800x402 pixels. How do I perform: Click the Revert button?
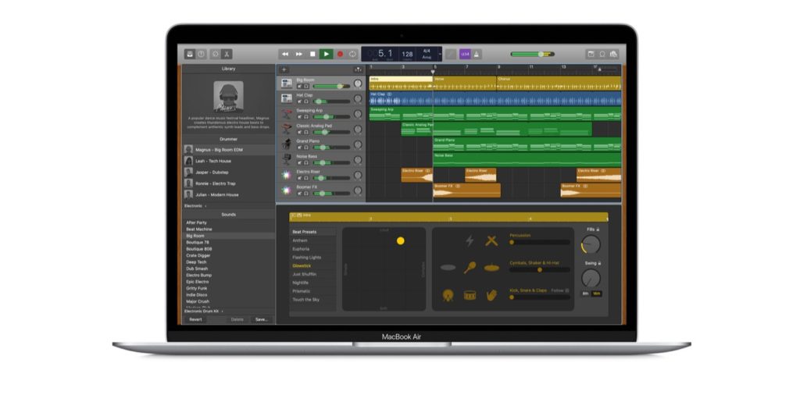pos(195,319)
